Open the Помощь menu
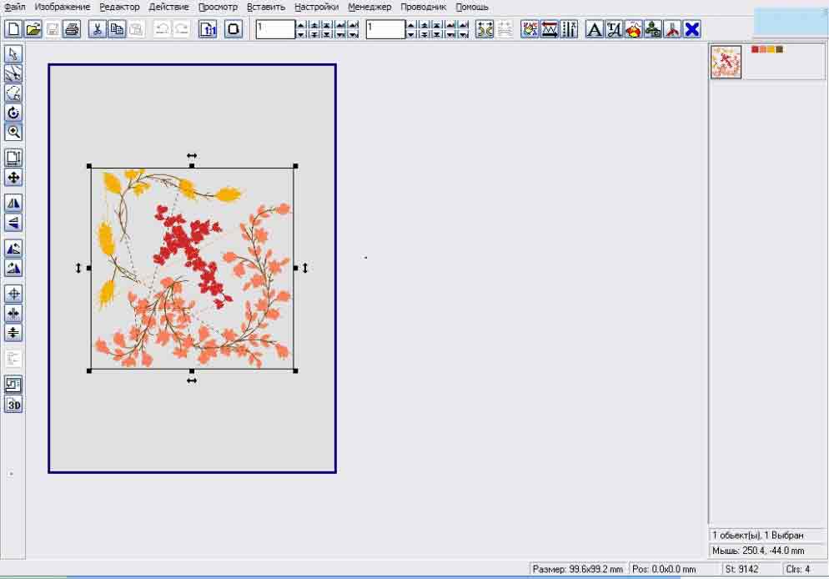The height and width of the screenshot is (579, 829). click(x=472, y=7)
